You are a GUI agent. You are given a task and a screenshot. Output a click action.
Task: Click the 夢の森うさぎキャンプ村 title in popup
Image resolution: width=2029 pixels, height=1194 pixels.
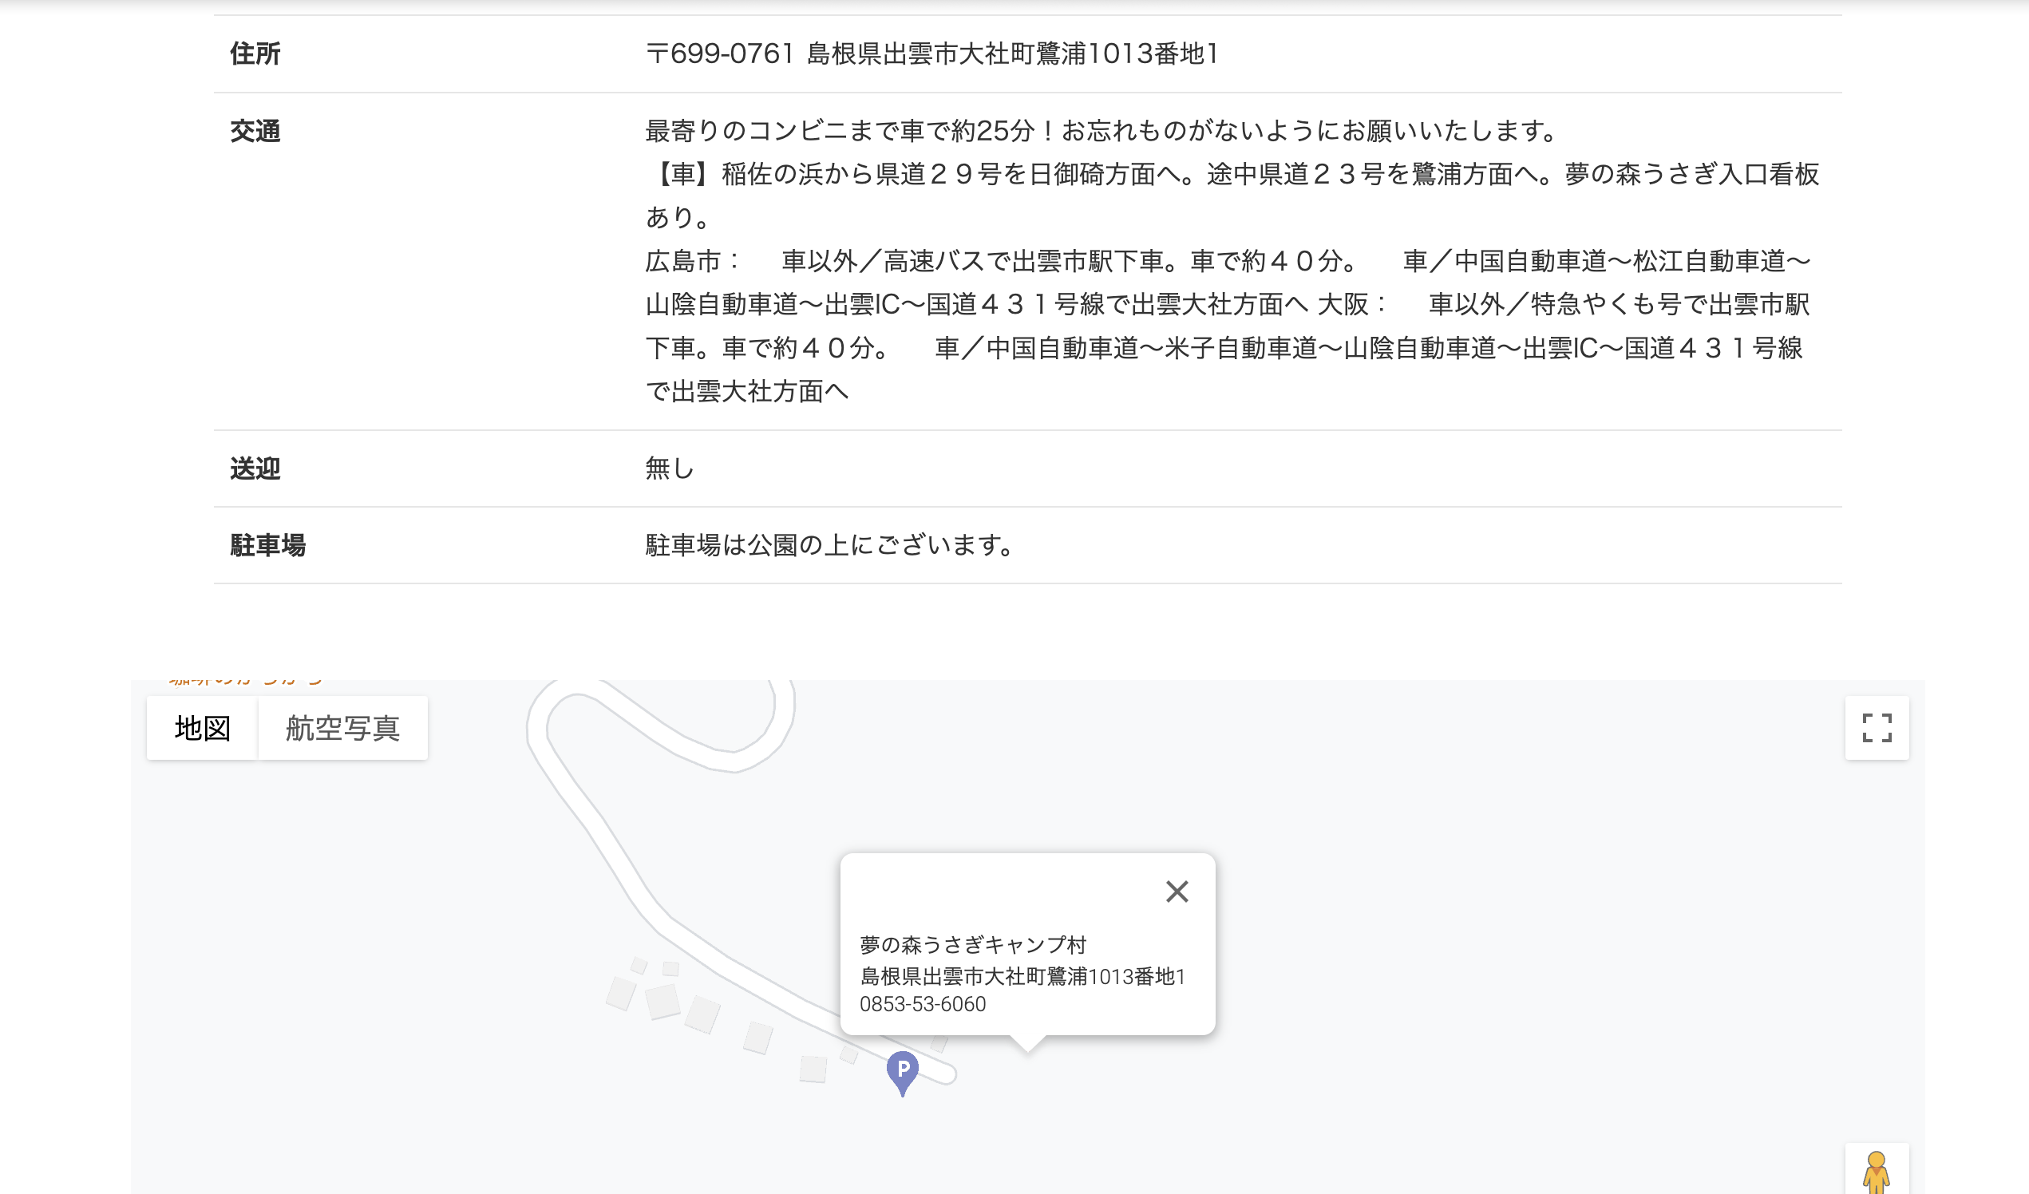coord(973,944)
